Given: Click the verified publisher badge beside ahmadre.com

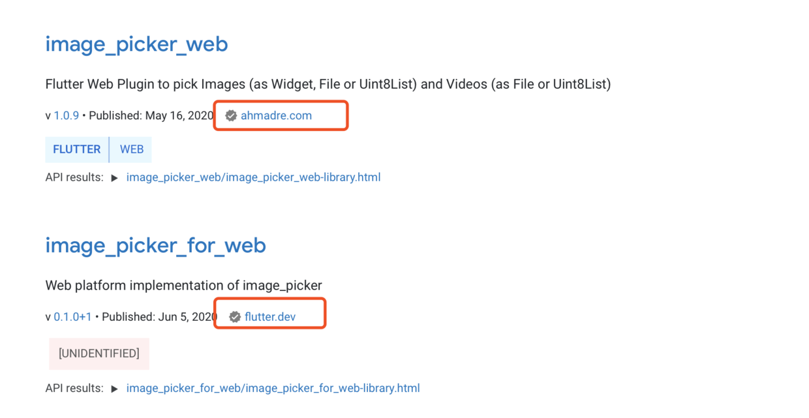Looking at the screenshot, I should click(x=231, y=116).
